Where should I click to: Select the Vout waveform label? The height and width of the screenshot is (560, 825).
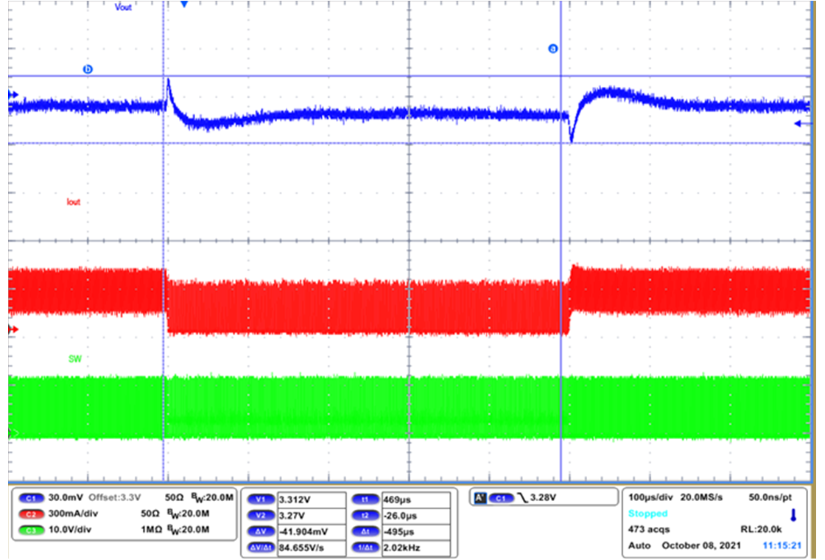pos(123,7)
